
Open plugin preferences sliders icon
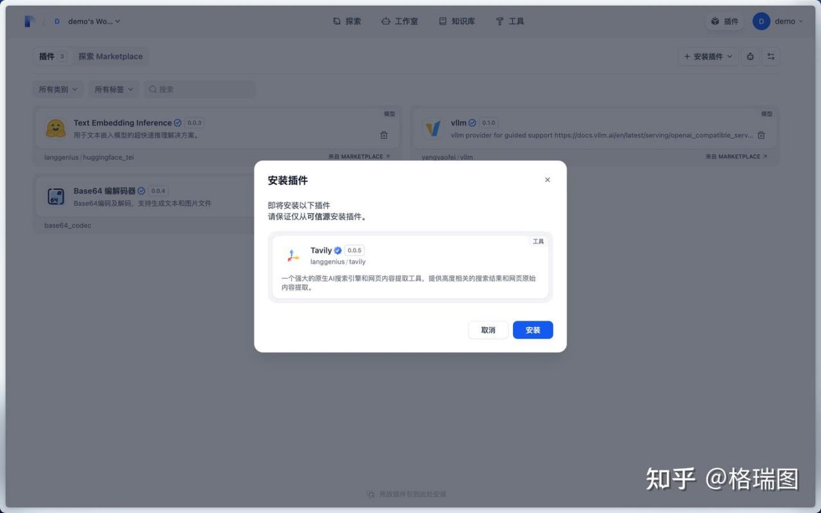pos(771,56)
